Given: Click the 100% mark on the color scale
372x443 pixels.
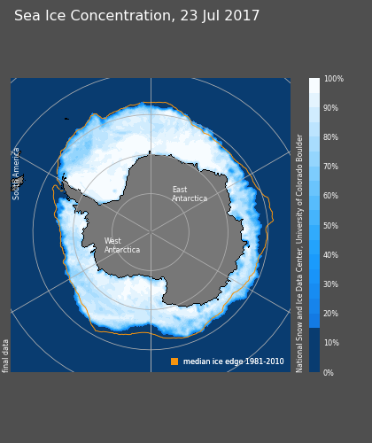Looking at the screenshot, I should pyautogui.click(x=334, y=79).
